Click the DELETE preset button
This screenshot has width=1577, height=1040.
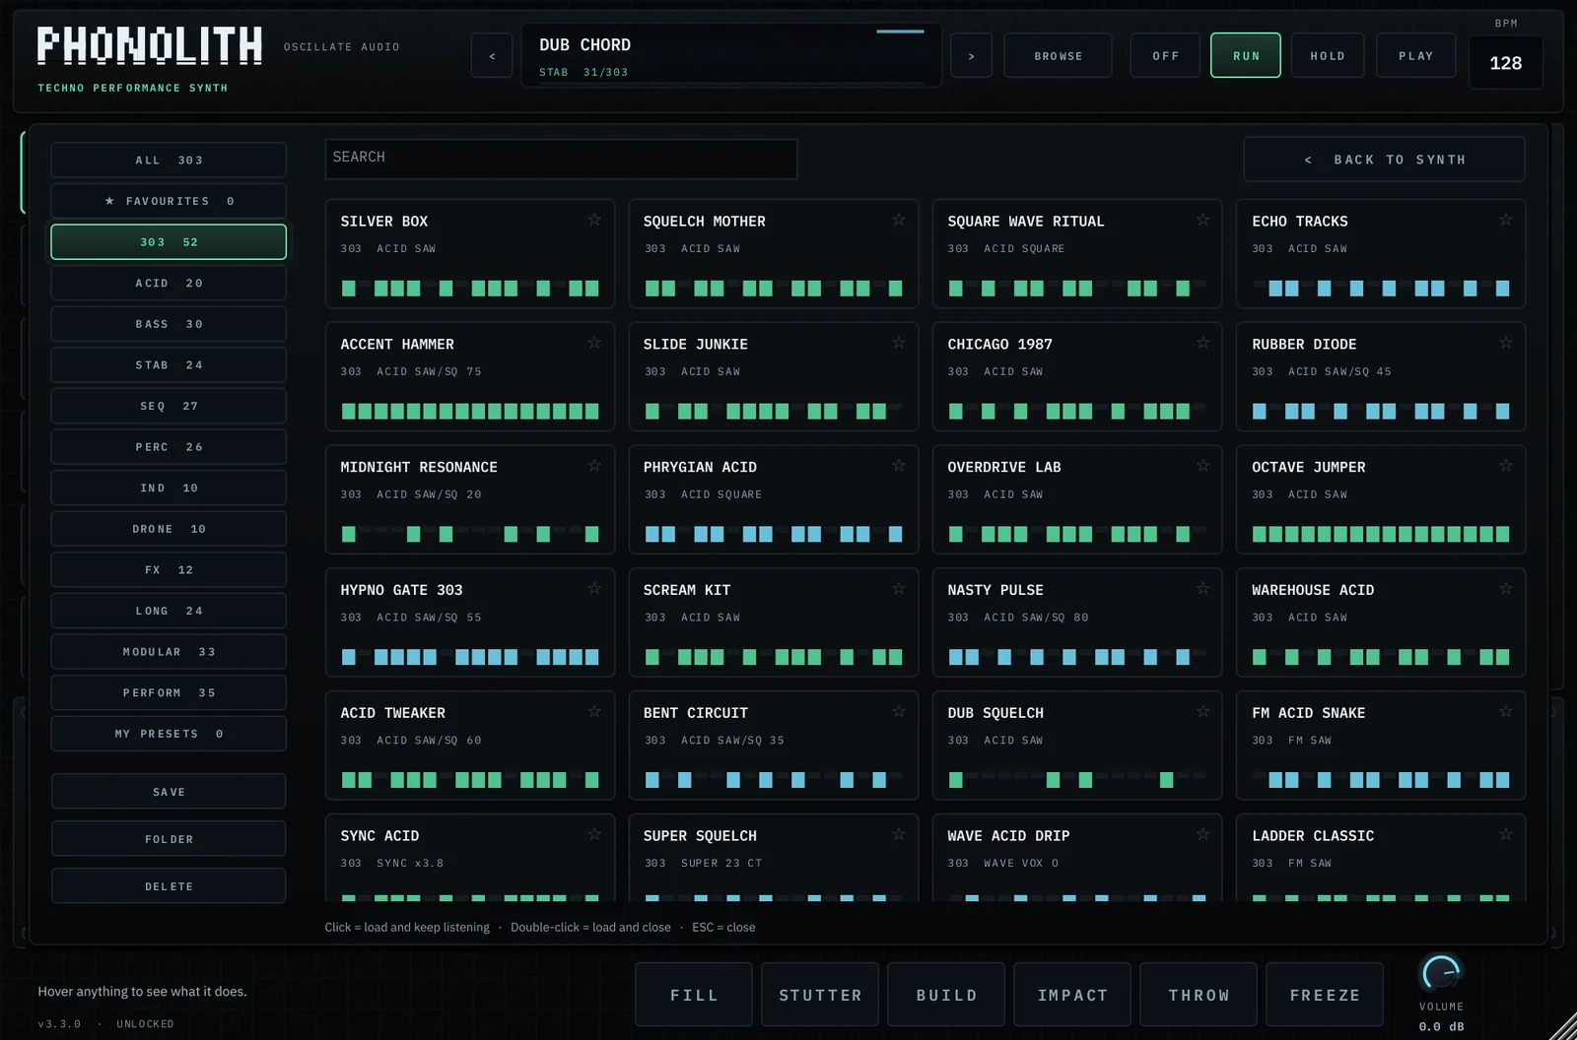[x=169, y=886]
